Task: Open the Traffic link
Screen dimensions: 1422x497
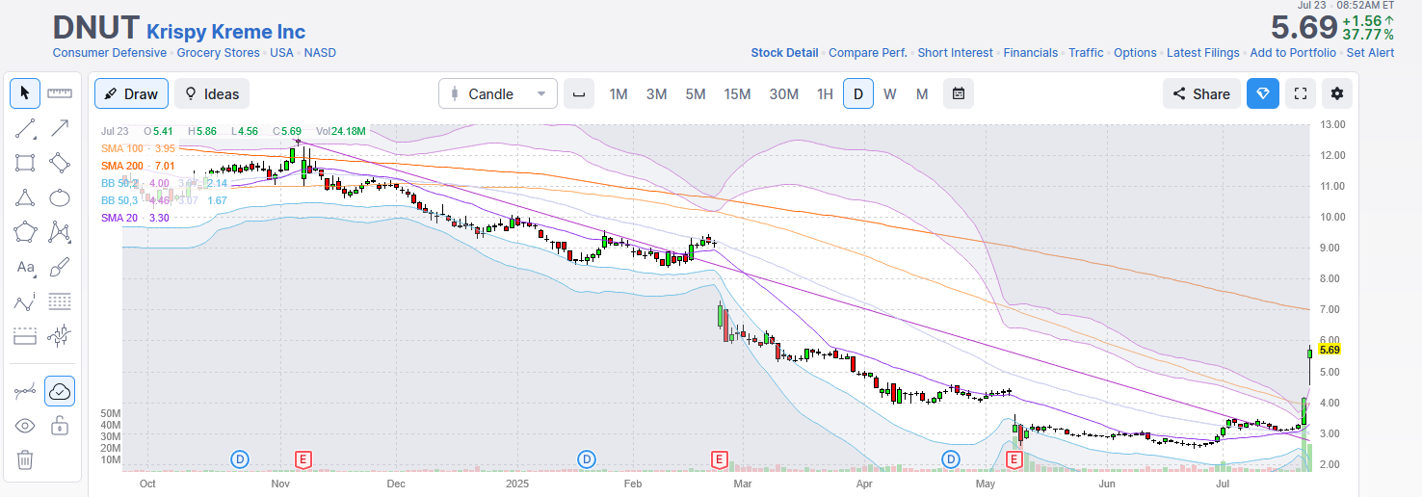Action: tap(1086, 53)
